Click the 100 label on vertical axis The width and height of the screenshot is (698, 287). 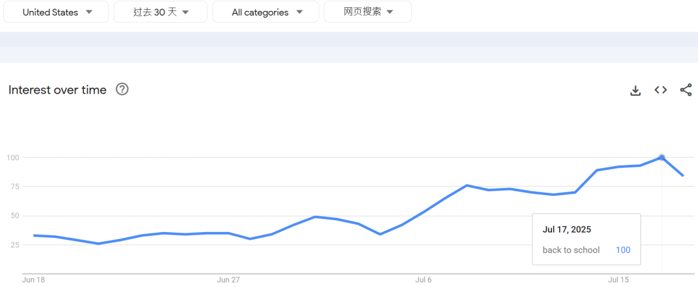(x=13, y=158)
